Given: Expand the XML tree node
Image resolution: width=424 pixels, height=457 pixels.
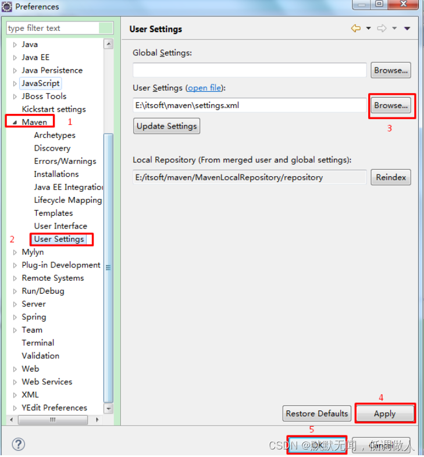Looking at the screenshot, I should click(x=15, y=395).
